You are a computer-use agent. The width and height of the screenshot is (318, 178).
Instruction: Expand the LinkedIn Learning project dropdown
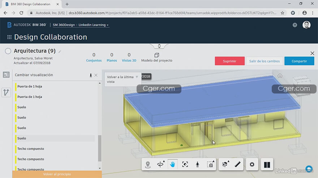94,25
